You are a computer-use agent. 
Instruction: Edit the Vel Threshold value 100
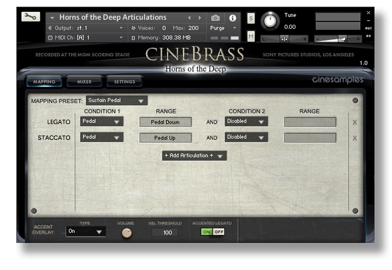click(165, 233)
